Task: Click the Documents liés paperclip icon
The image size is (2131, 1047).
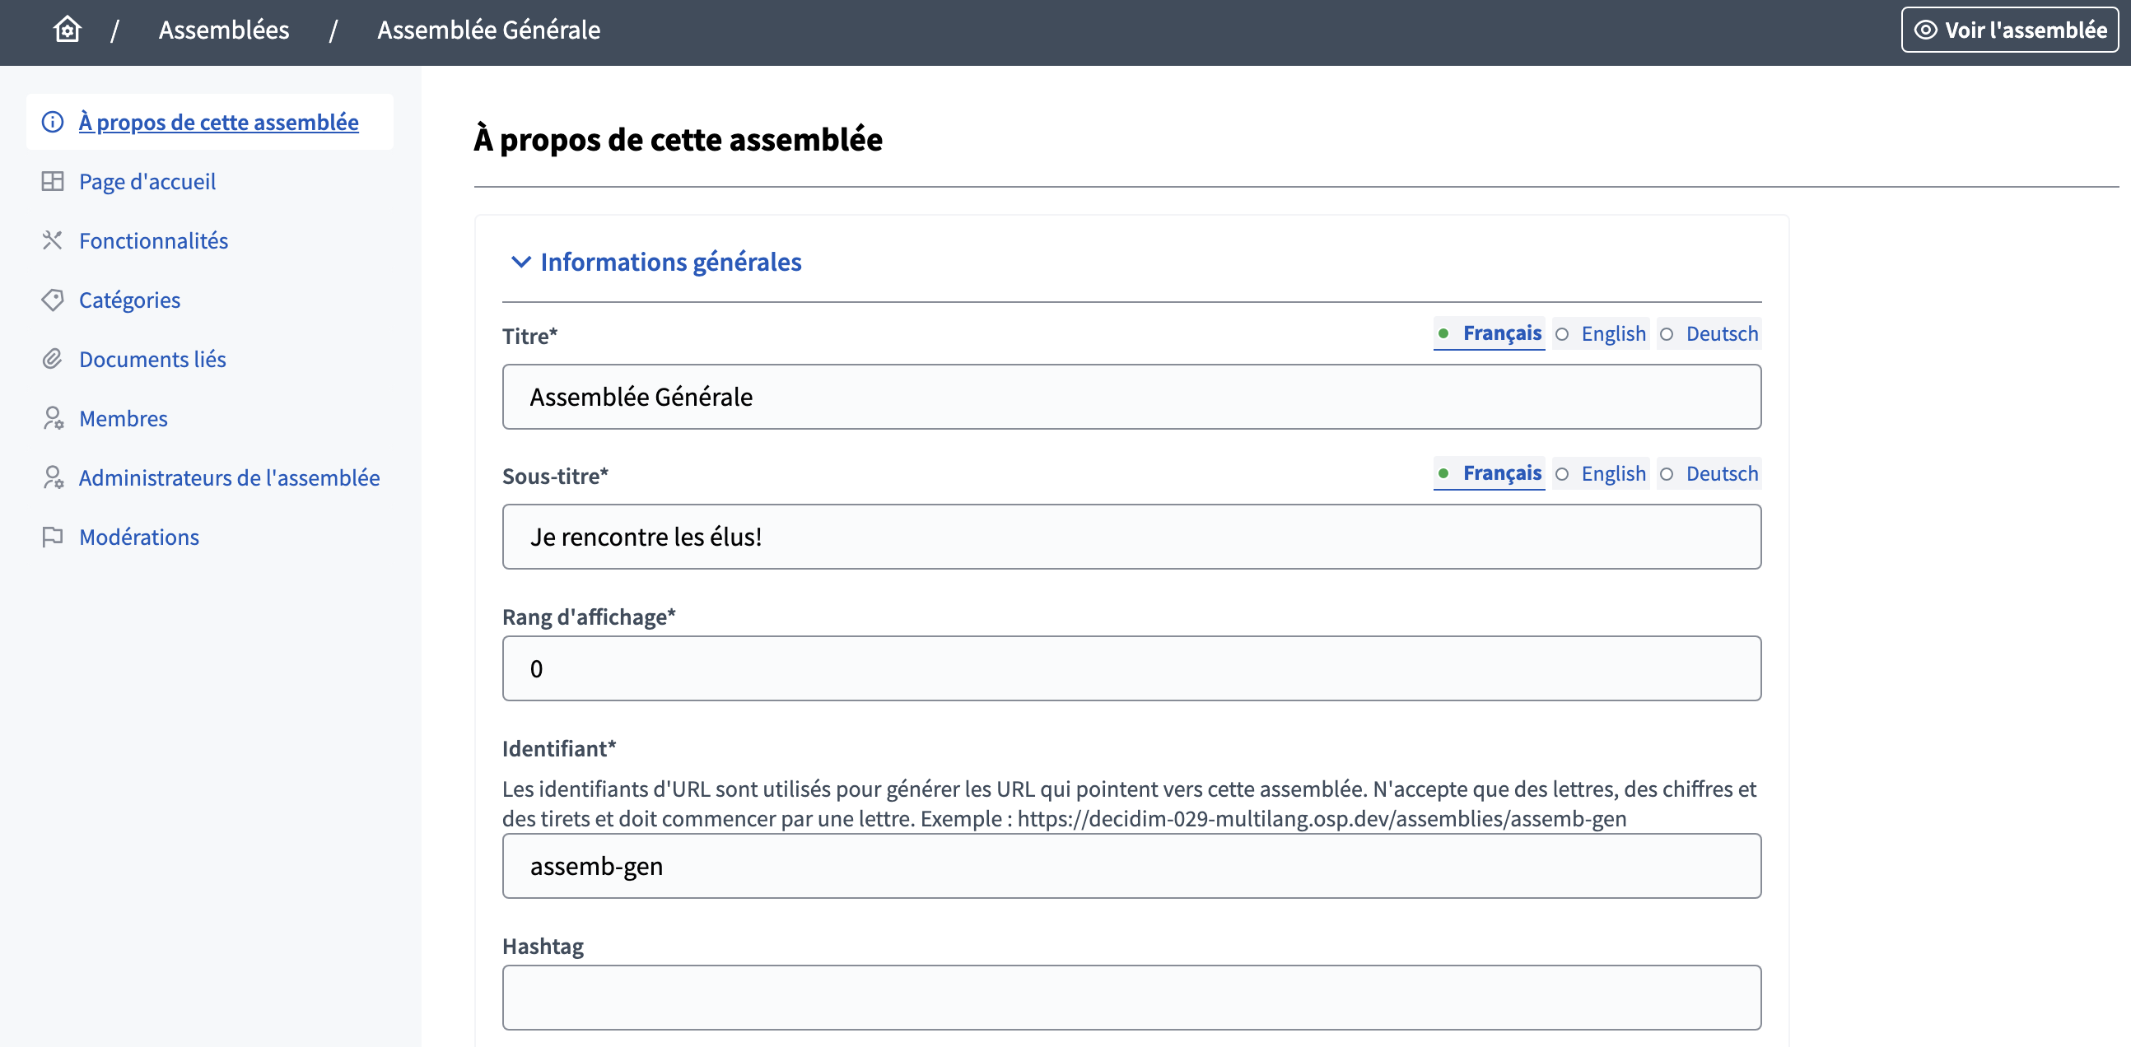Action: click(52, 359)
